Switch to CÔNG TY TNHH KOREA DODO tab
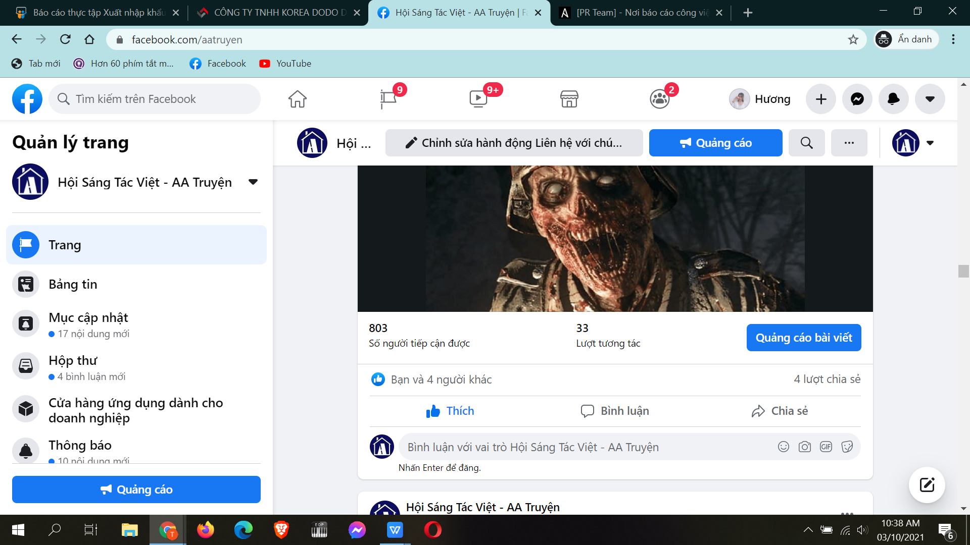The height and width of the screenshot is (545, 970). tap(278, 13)
